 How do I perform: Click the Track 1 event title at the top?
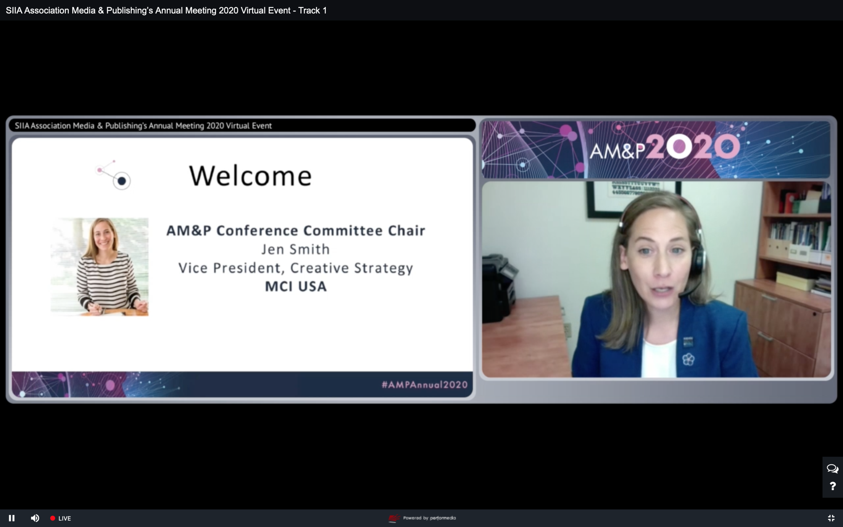pos(166,10)
